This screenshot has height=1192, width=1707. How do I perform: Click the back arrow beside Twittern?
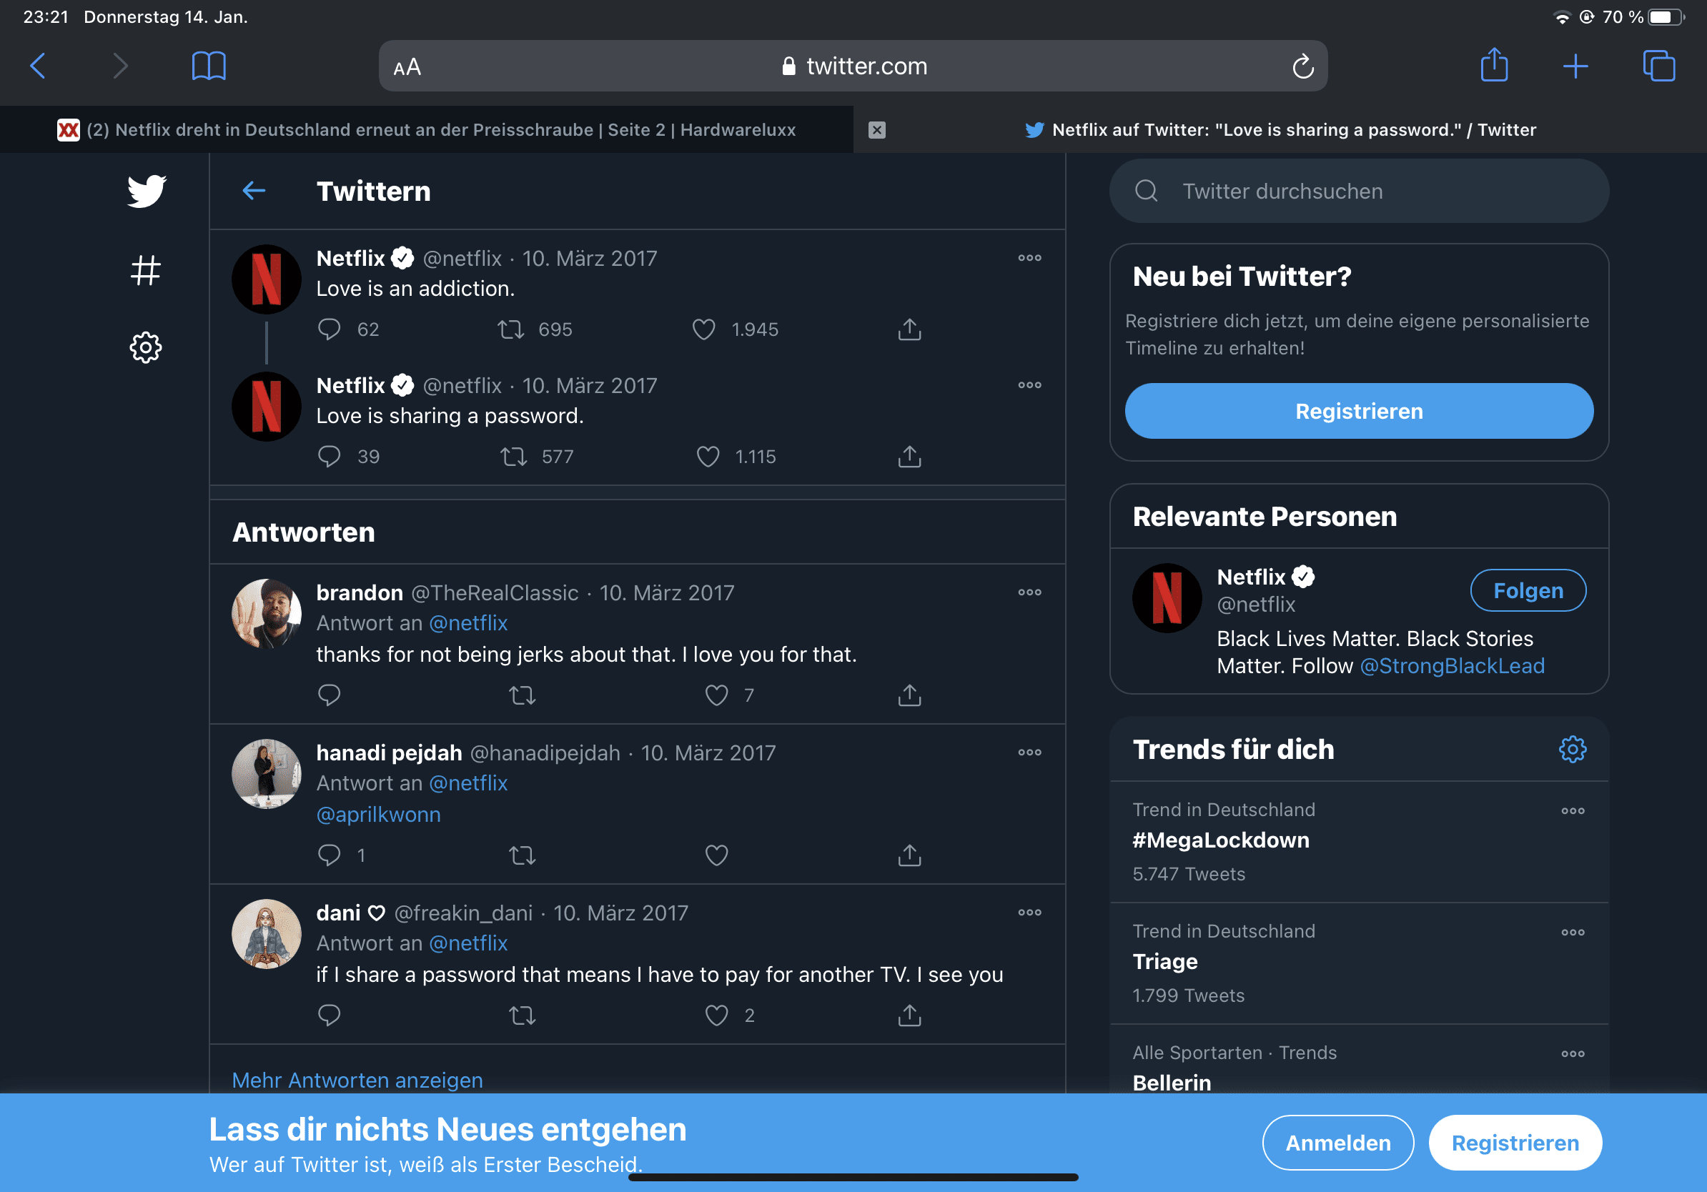[254, 191]
